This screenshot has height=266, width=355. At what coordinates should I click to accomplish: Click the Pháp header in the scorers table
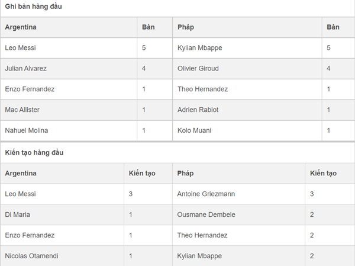[x=186, y=27]
